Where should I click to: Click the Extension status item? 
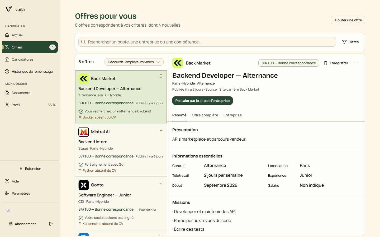[x=30, y=169]
